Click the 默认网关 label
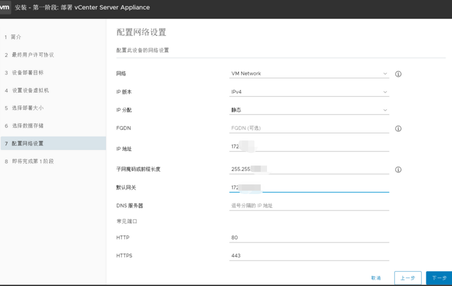452x286 pixels. coord(126,187)
